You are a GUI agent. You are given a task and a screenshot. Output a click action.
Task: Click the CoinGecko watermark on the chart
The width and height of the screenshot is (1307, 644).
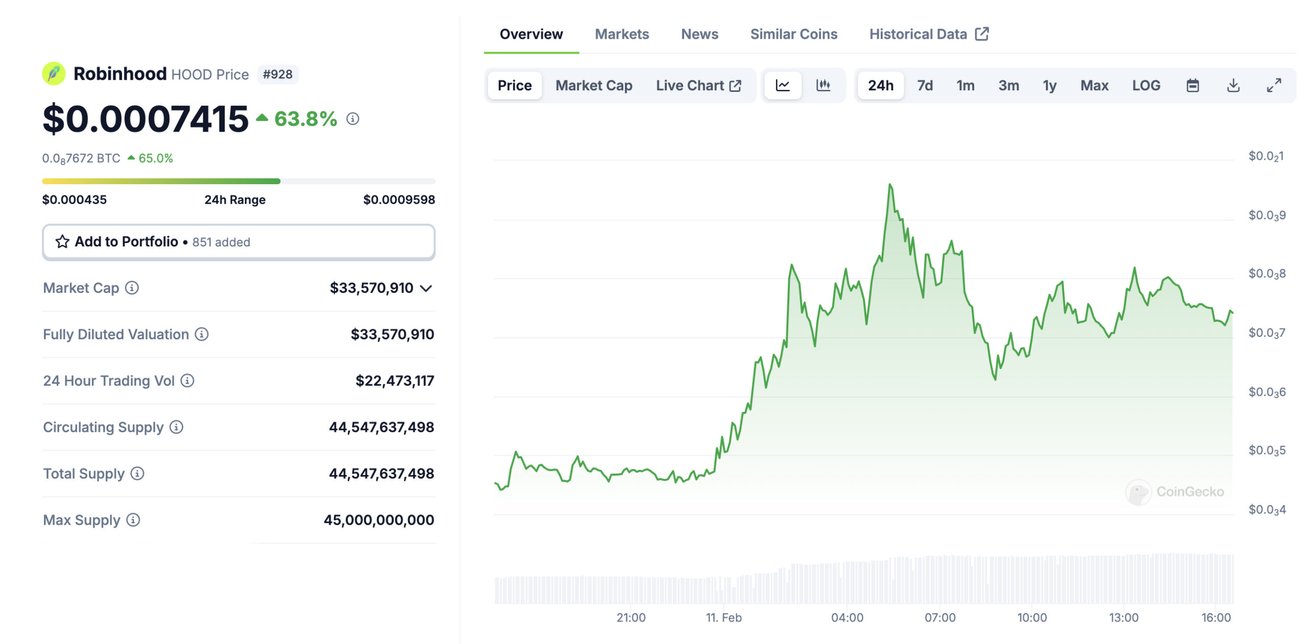point(1174,491)
